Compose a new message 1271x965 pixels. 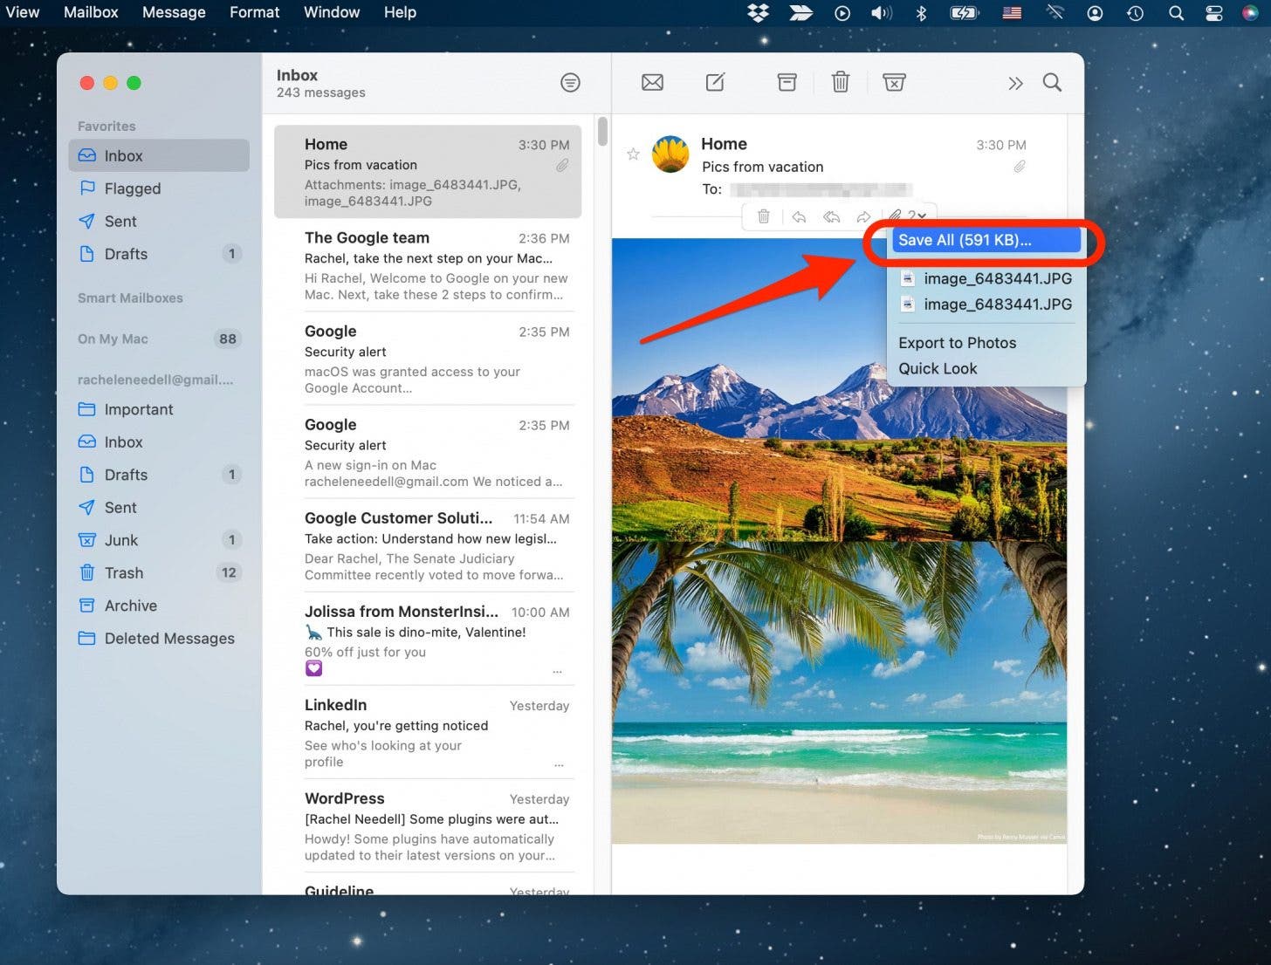[715, 82]
